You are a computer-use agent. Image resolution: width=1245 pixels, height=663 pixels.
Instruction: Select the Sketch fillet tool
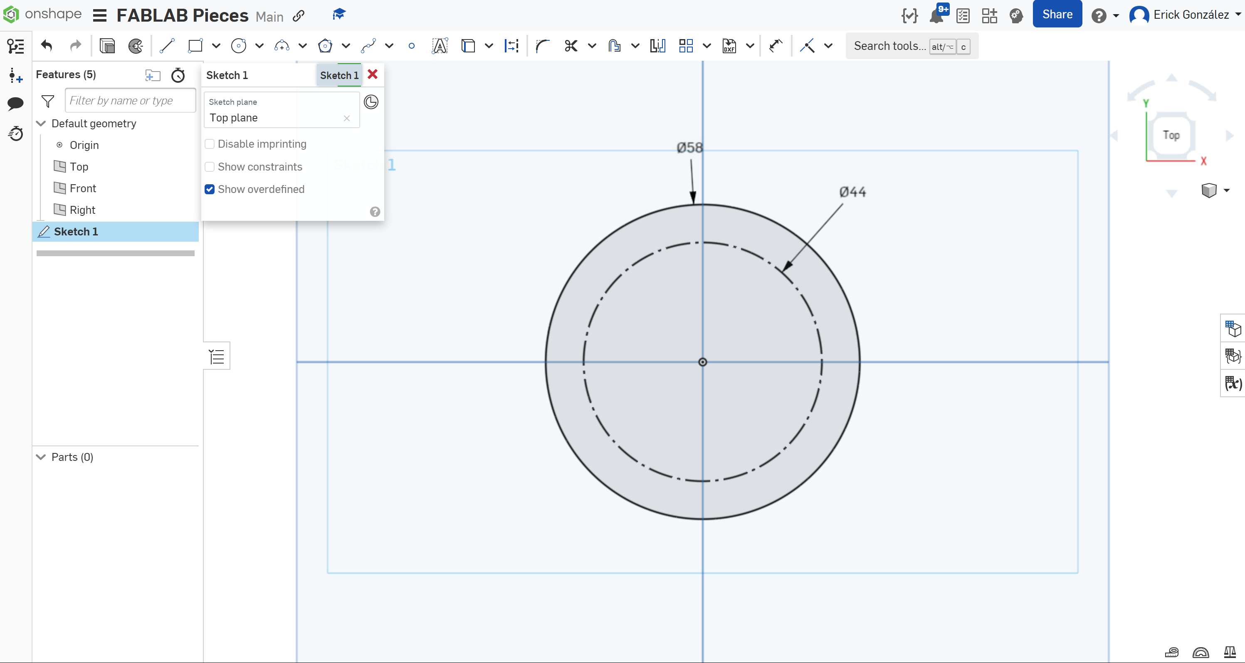(x=543, y=46)
